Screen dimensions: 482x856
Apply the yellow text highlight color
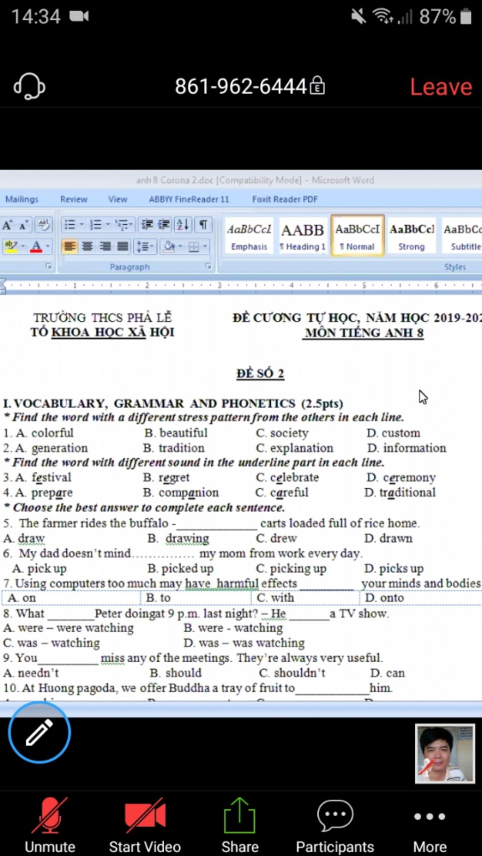(10, 246)
